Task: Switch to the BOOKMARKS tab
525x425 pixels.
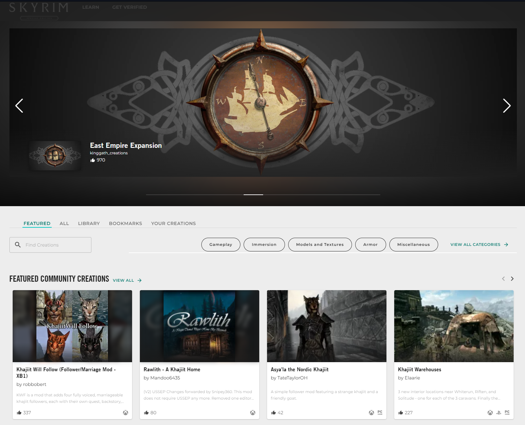Action: pyautogui.click(x=126, y=223)
